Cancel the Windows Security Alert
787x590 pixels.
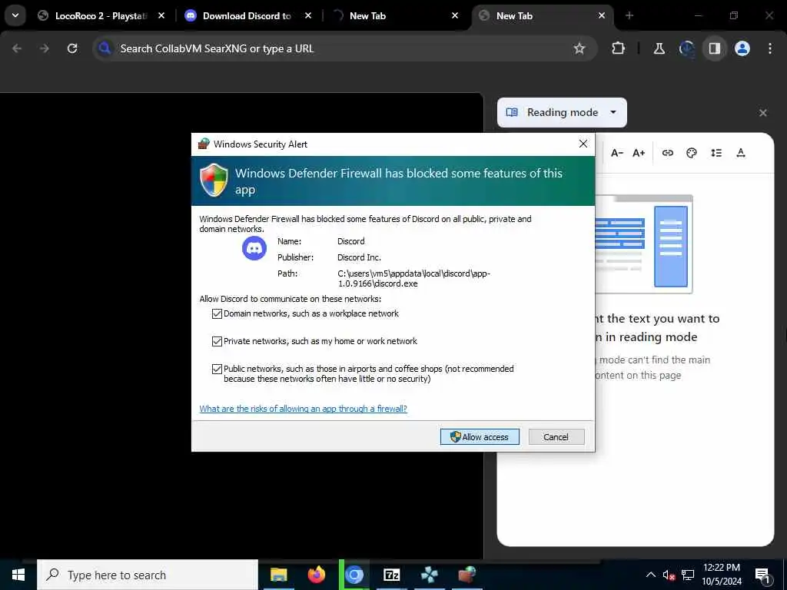(x=556, y=436)
